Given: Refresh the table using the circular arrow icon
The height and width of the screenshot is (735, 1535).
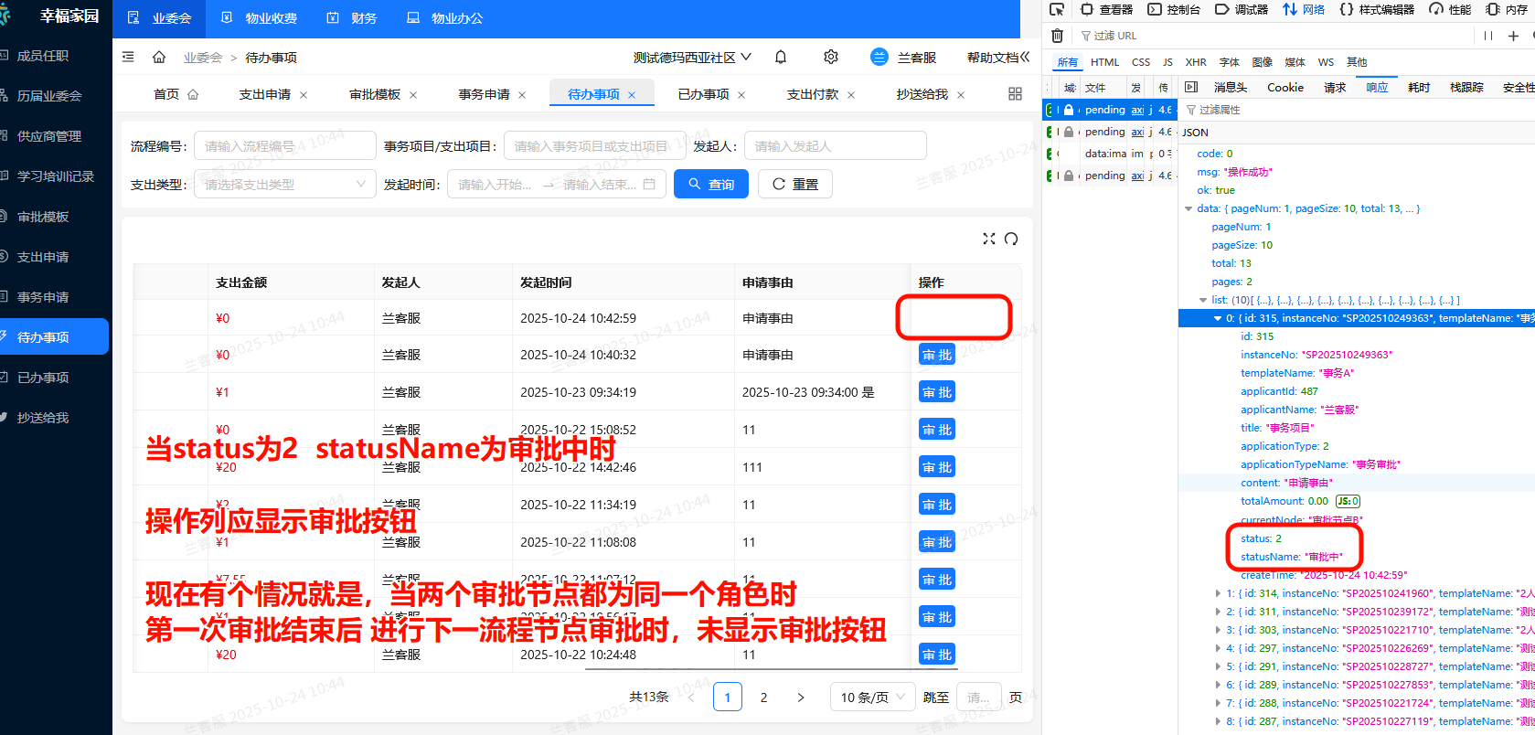Looking at the screenshot, I should [x=1011, y=239].
